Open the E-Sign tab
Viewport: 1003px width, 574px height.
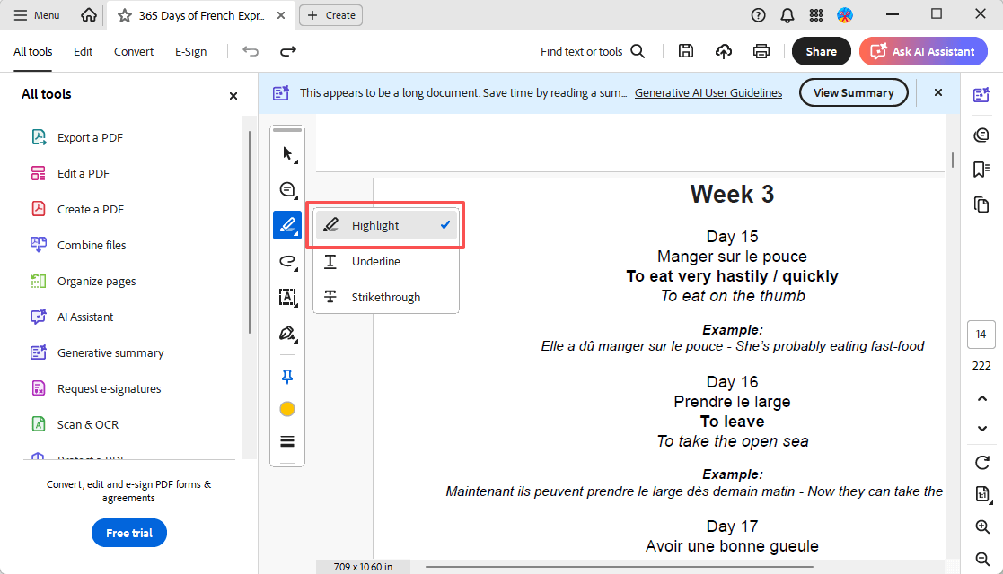[190, 52]
